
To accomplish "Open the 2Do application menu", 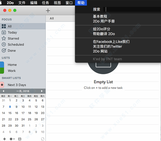I will point(10,3).
